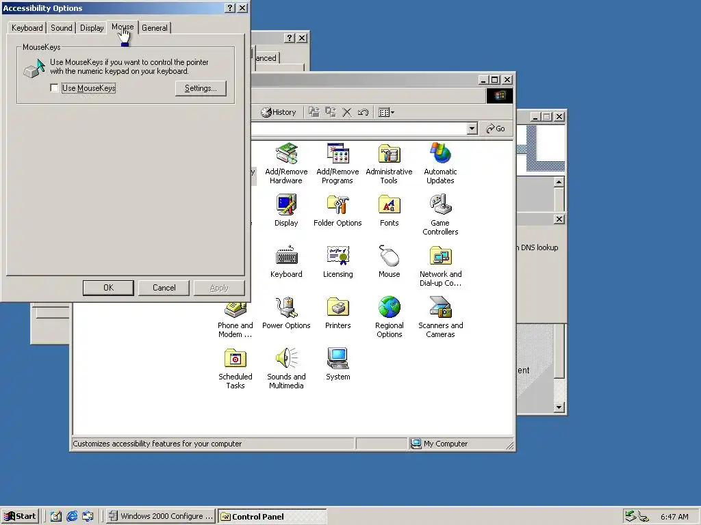Open Automatic Updates icon
Image resolution: width=701 pixels, height=525 pixels.
point(440,163)
